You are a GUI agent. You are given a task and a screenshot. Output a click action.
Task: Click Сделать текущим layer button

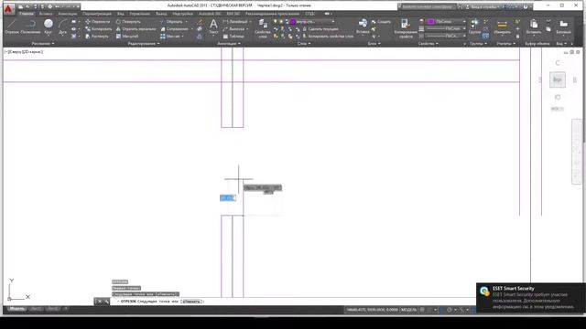tap(320, 28)
